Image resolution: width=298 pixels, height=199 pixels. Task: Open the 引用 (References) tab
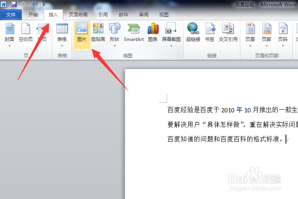coord(103,15)
